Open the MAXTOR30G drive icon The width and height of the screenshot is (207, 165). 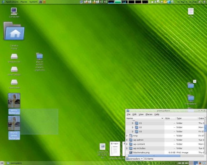[14, 69]
